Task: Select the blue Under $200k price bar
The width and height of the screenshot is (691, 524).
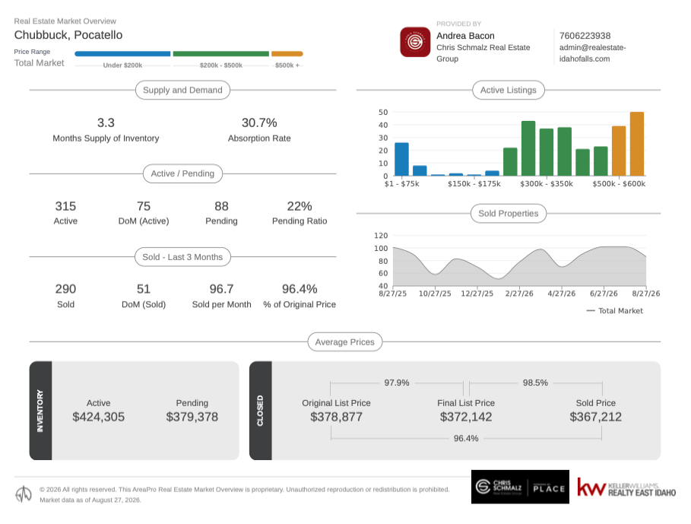Action: [122, 54]
